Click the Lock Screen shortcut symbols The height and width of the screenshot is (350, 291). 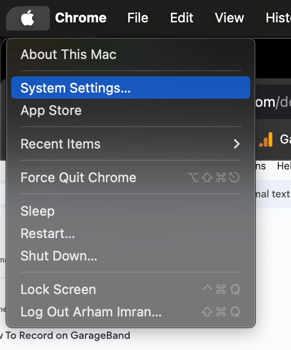click(221, 289)
